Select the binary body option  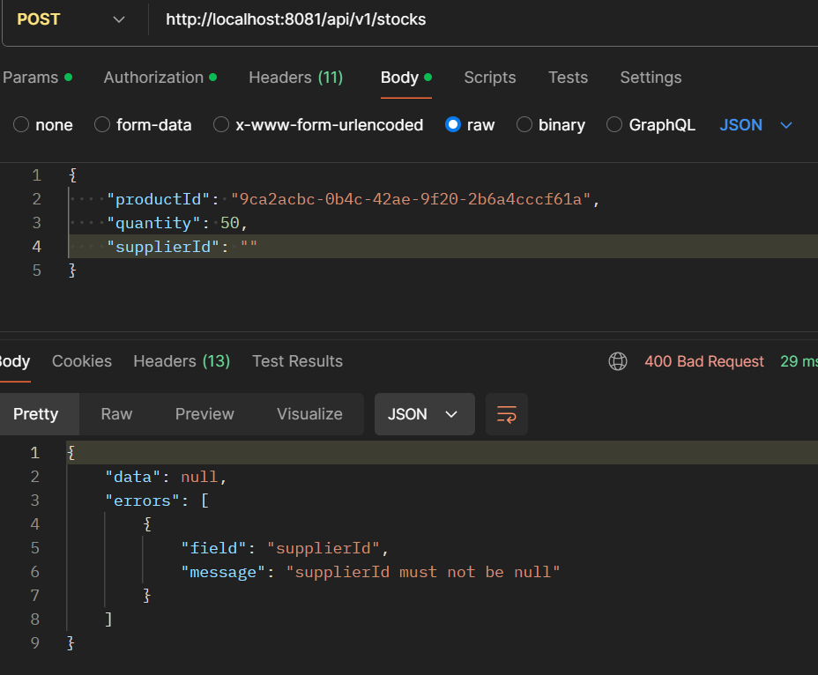coord(550,125)
